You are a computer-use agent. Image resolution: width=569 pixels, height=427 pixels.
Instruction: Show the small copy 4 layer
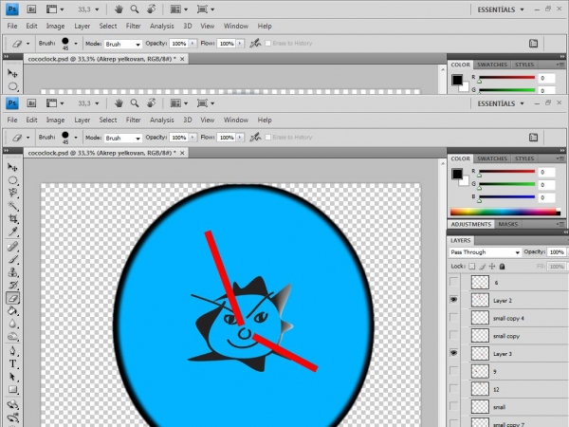pyautogui.click(x=453, y=317)
